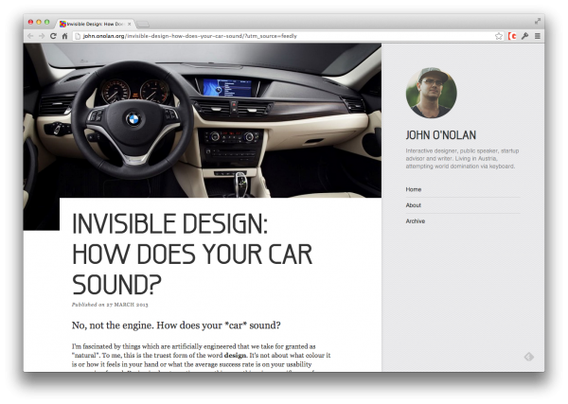Bookmark this page with star icon
The image size is (568, 404).
coord(498,36)
